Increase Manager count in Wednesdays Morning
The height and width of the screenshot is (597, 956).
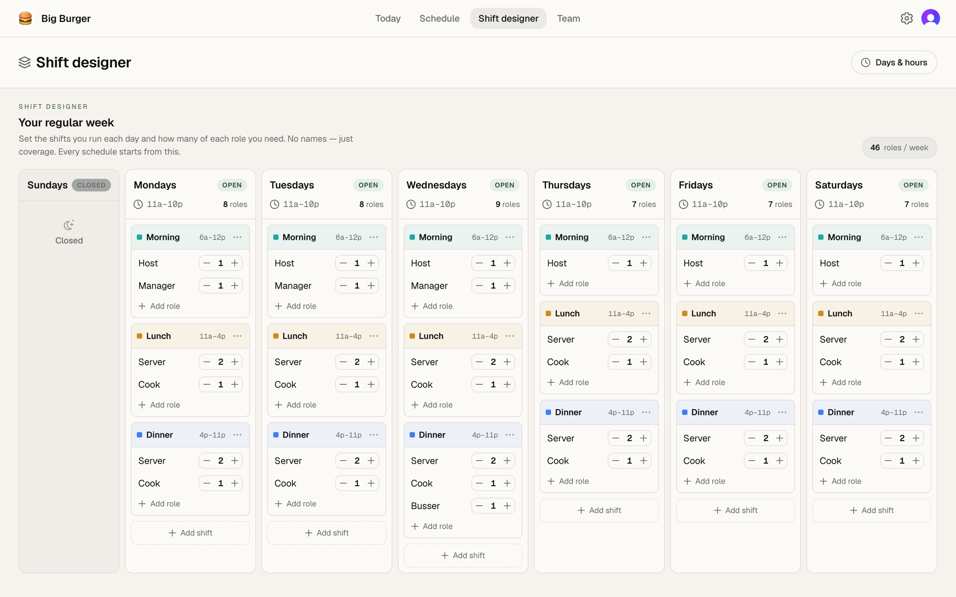(507, 286)
